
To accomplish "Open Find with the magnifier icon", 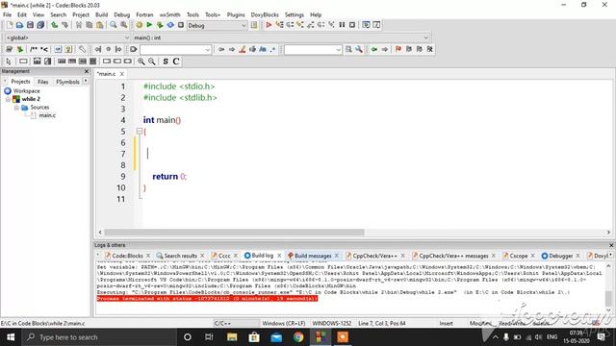I will [114, 25].
